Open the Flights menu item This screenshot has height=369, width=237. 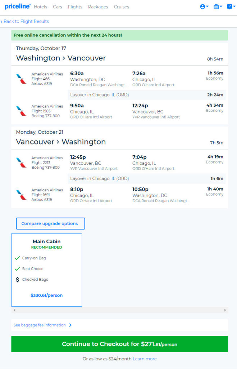pyautogui.click(x=75, y=7)
